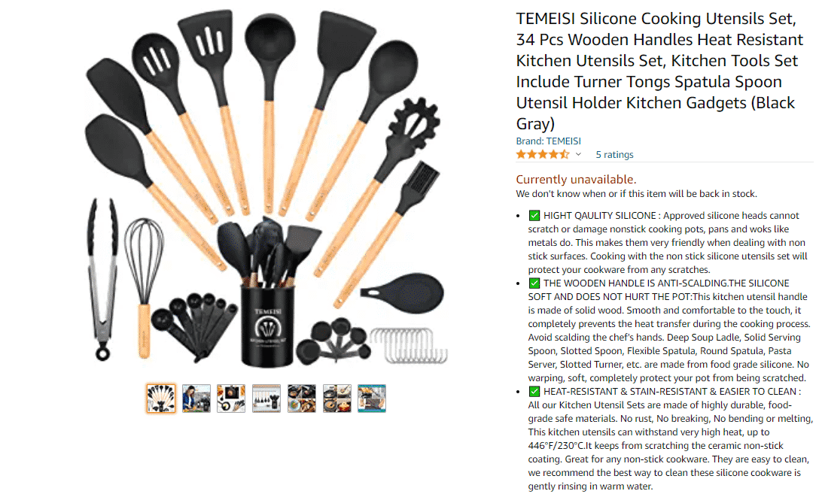Click the silver S-hooks in the product image
822x494 pixels.
point(409,344)
